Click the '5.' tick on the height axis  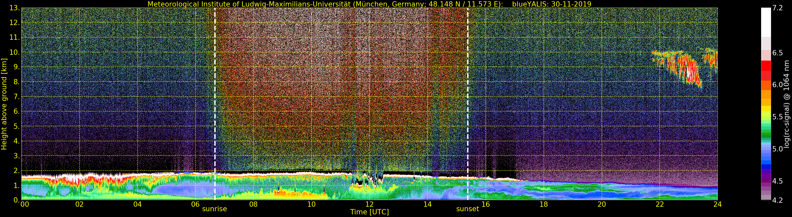pyautogui.click(x=16, y=126)
